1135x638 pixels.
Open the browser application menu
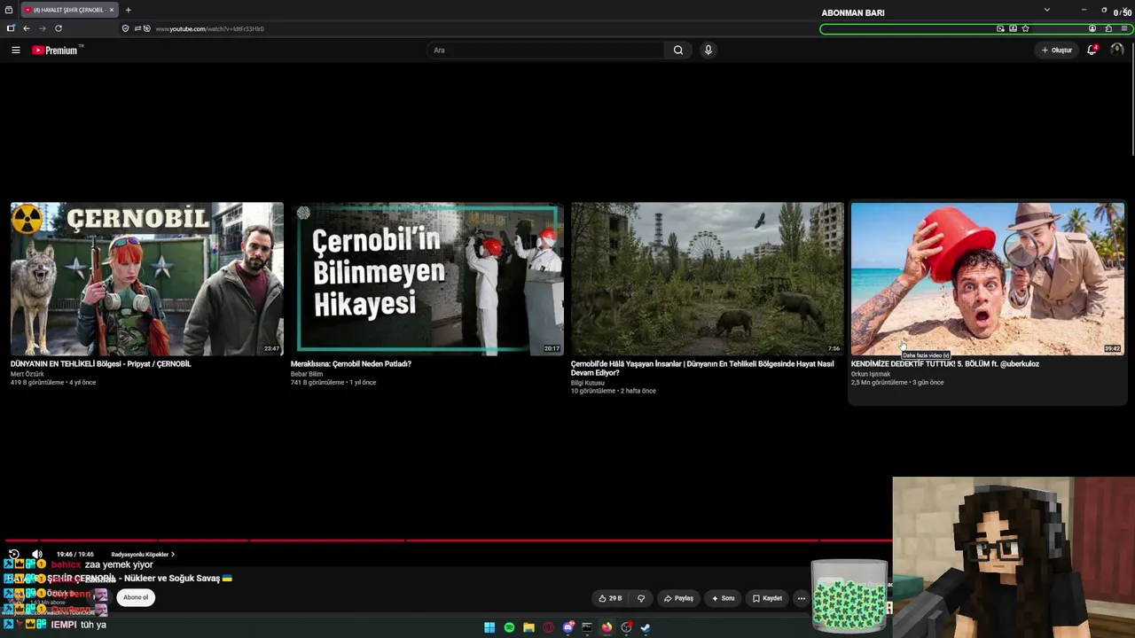tap(1123, 28)
